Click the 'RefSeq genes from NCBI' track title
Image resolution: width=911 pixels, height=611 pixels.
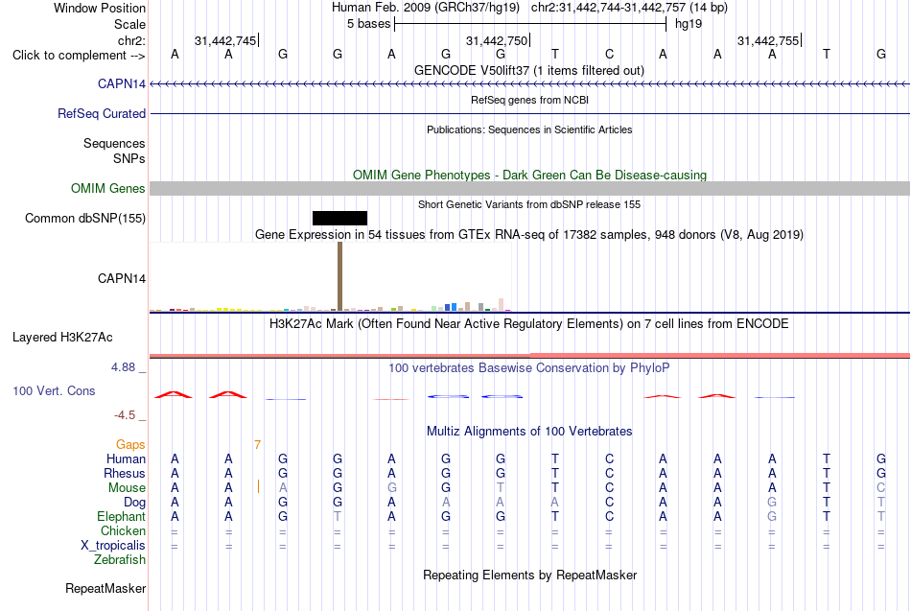(529, 100)
